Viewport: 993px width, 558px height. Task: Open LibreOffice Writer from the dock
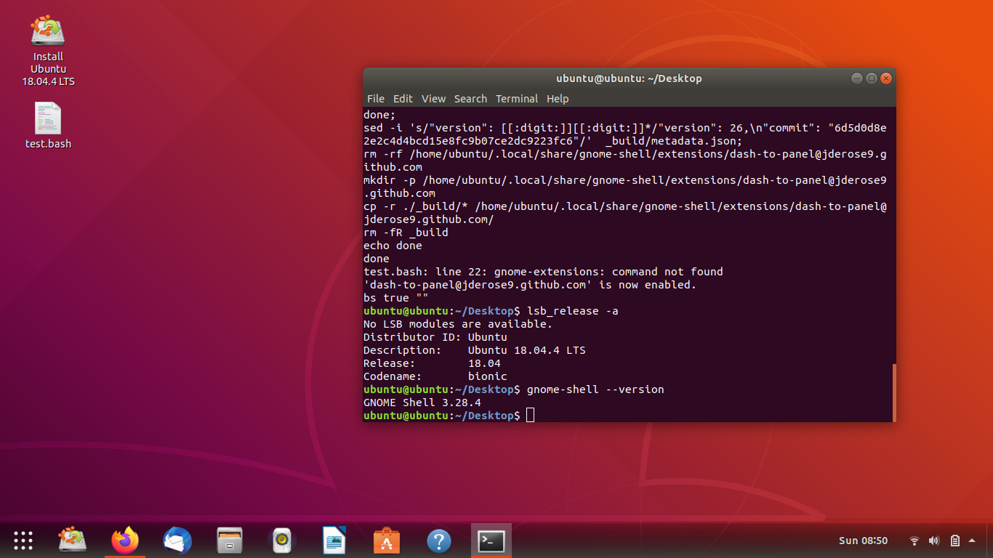pos(334,540)
